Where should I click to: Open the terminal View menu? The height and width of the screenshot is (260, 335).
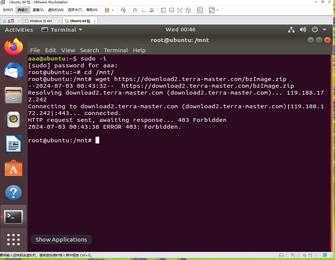(x=68, y=50)
